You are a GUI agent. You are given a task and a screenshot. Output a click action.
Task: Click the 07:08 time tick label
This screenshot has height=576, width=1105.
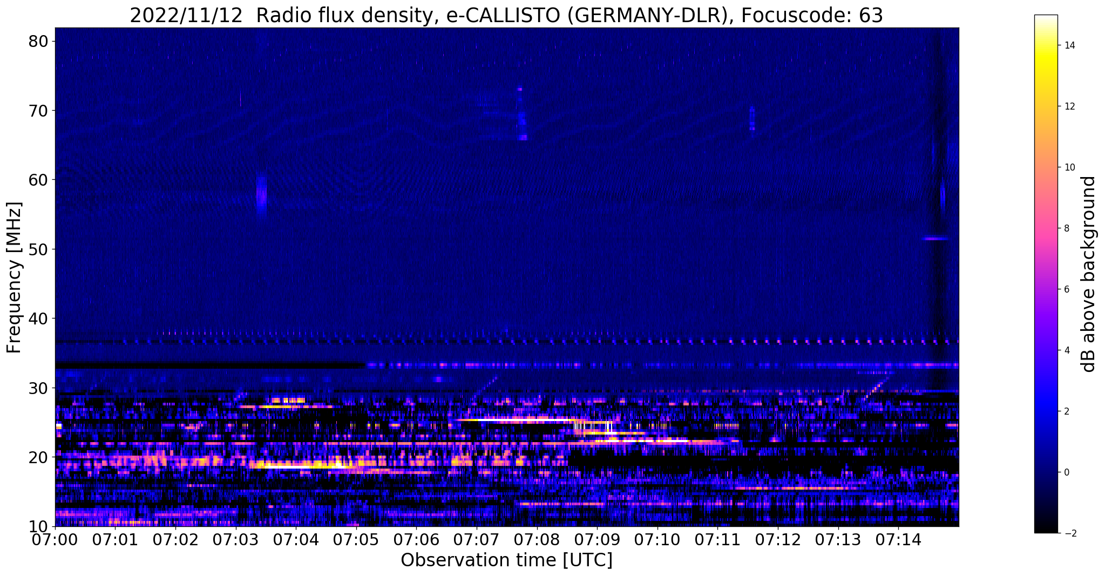[x=537, y=540]
